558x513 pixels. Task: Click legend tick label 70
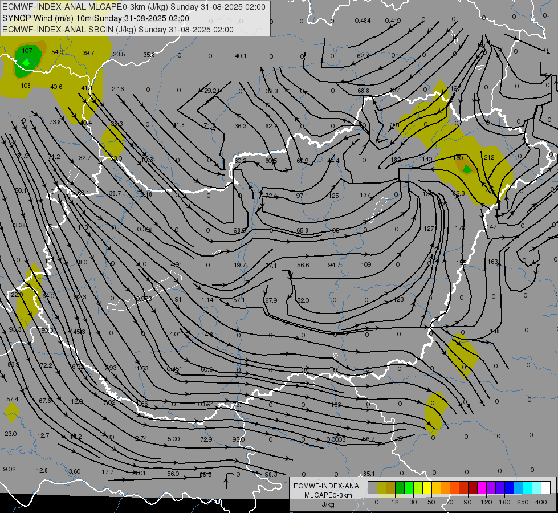coord(449,502)
